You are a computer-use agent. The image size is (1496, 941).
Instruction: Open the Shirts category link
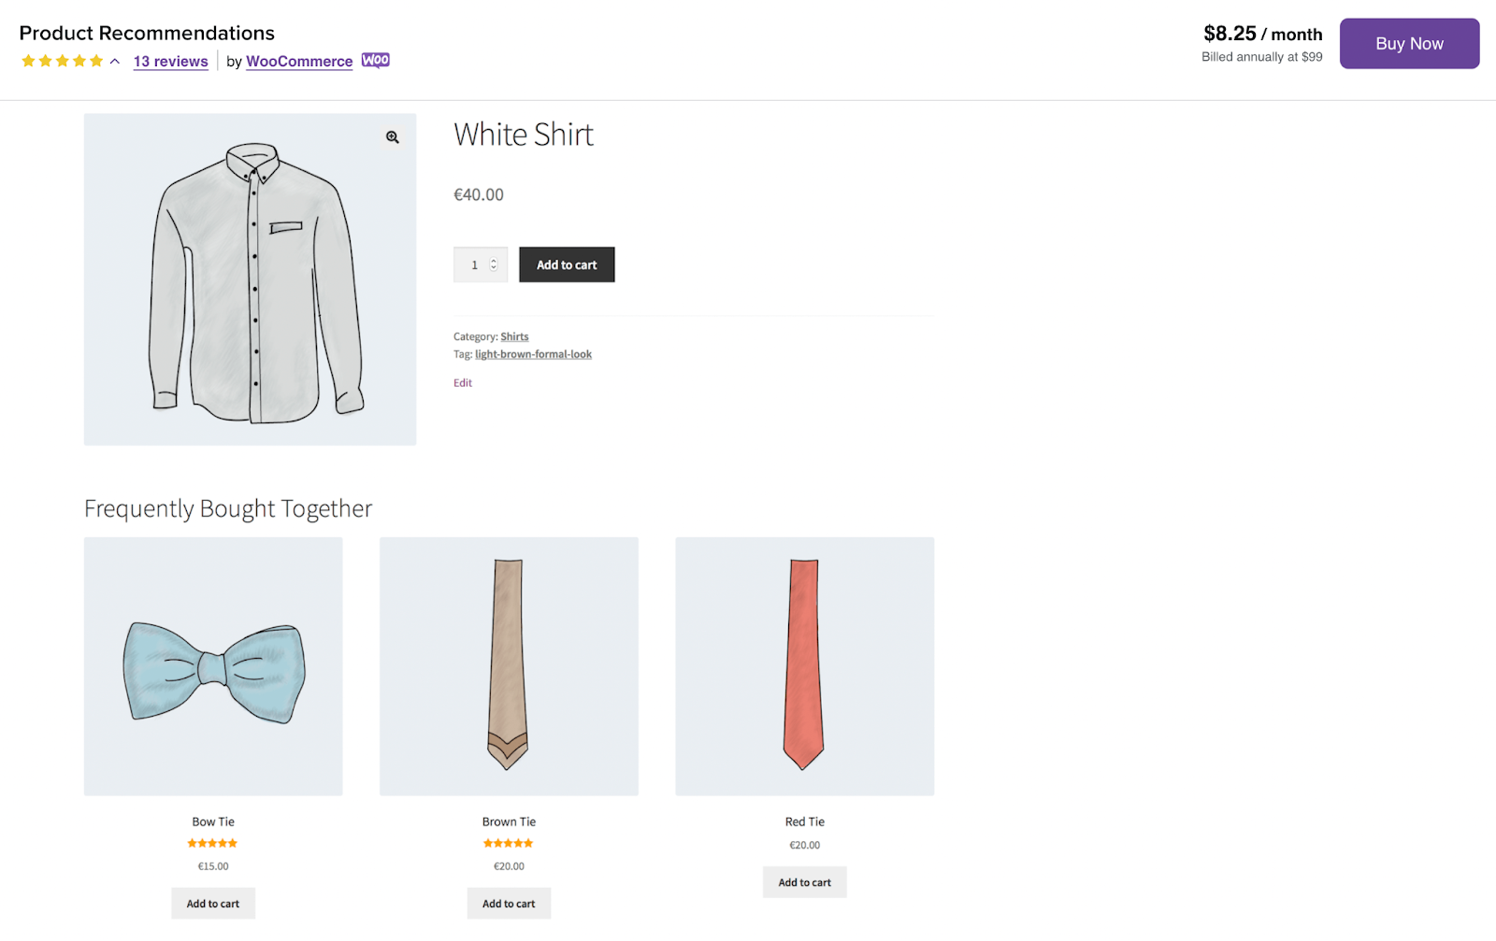coord(514,336)
